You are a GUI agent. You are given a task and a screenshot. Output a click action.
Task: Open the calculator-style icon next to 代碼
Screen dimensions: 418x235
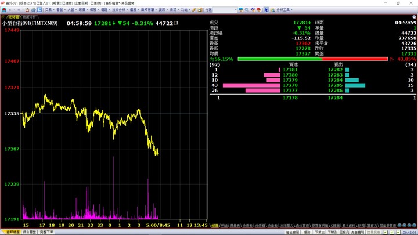pos(200,10)
